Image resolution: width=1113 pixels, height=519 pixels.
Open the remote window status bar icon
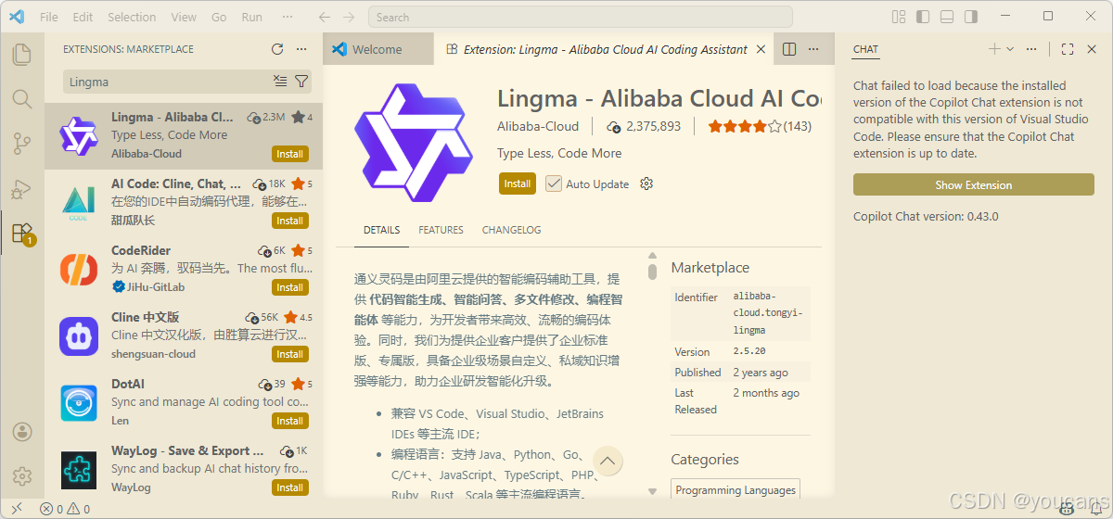(16, 509)
